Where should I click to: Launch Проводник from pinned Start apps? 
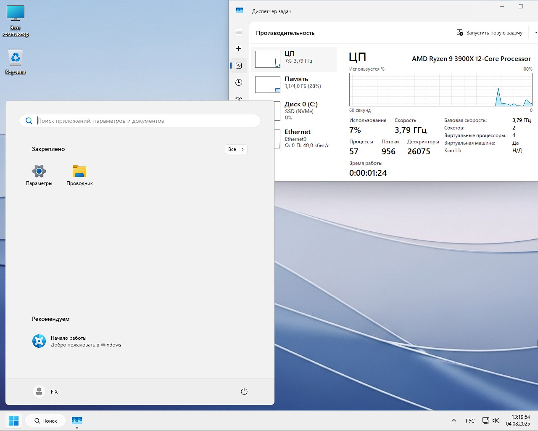tap(79, 175)
